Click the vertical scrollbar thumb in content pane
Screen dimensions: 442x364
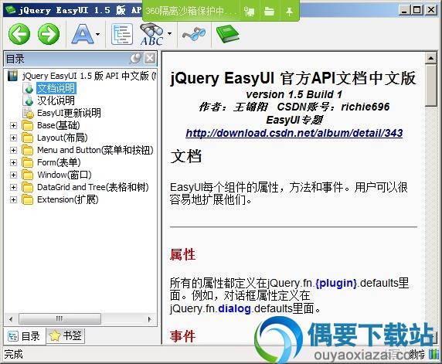pyautogui.click(x=431, y=85)
